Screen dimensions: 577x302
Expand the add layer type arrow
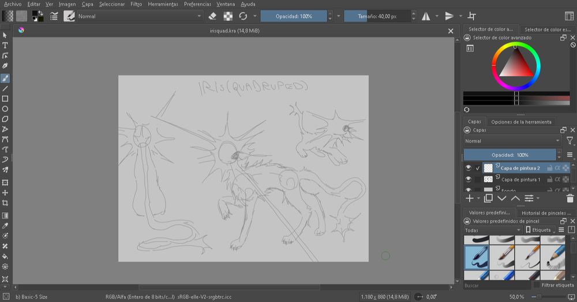coord(478,199)
